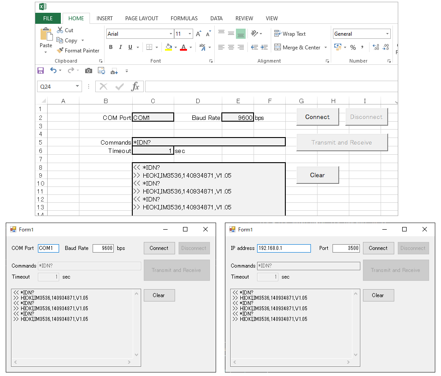Center text horizontally in the cell
This screenshot has height=376, width=441.
(x=231, y=47)
